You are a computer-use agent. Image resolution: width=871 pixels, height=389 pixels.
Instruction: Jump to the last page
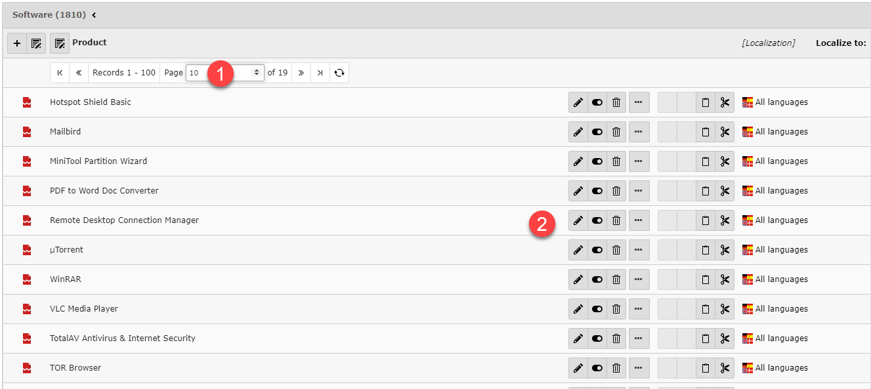coord(320,73)
